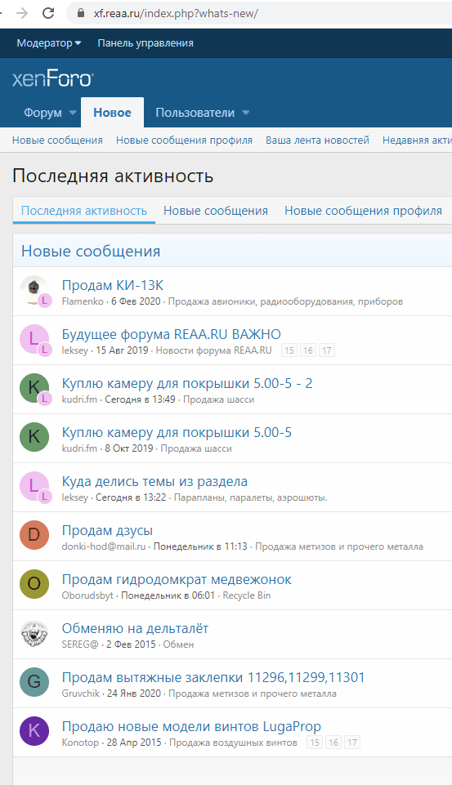Open thread Продам вытяжные заклепки 11296,11299,11301
Screen dimensions: 452x785
point(213,677)
